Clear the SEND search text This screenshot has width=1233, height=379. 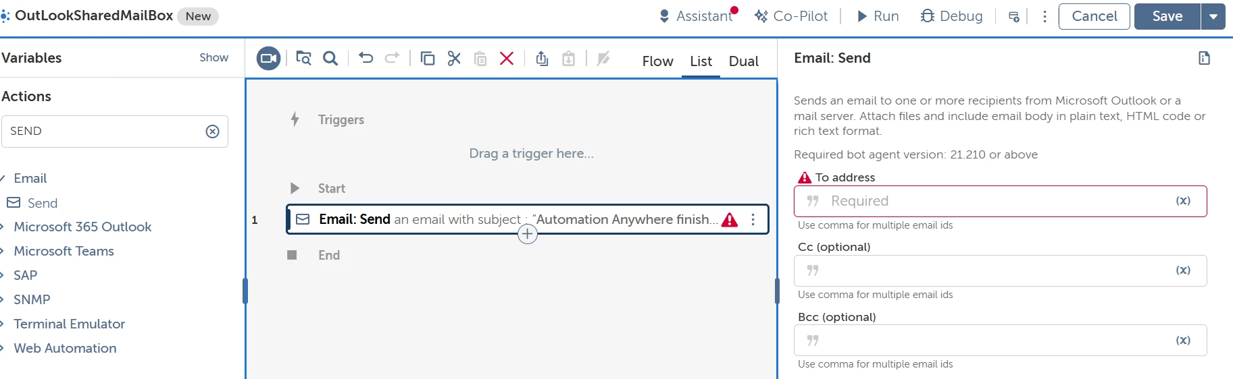[x=212, y=132]
